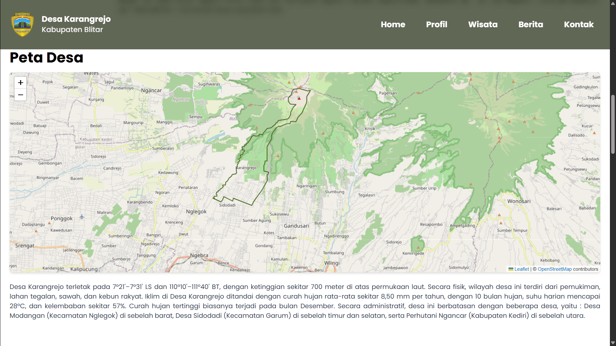Go to the Wisata page

(x=483, y=24)
